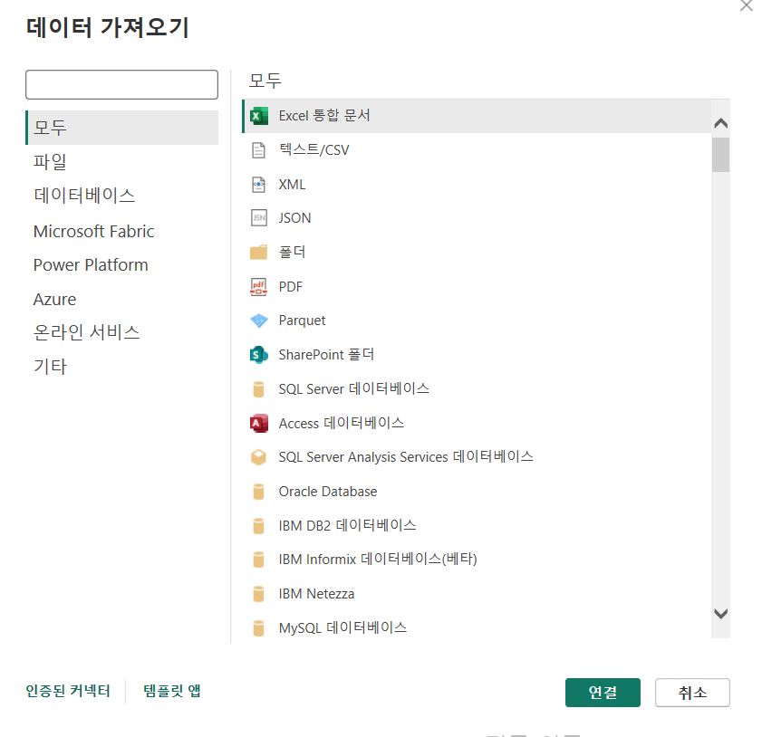Click the MySQL 데이터베이스 icon

click(258, 627)
